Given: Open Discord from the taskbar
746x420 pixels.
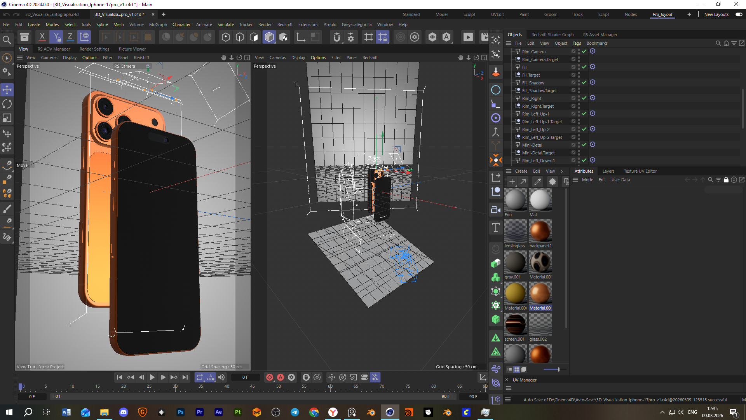Looking at the screenshot, I should 124,412.
